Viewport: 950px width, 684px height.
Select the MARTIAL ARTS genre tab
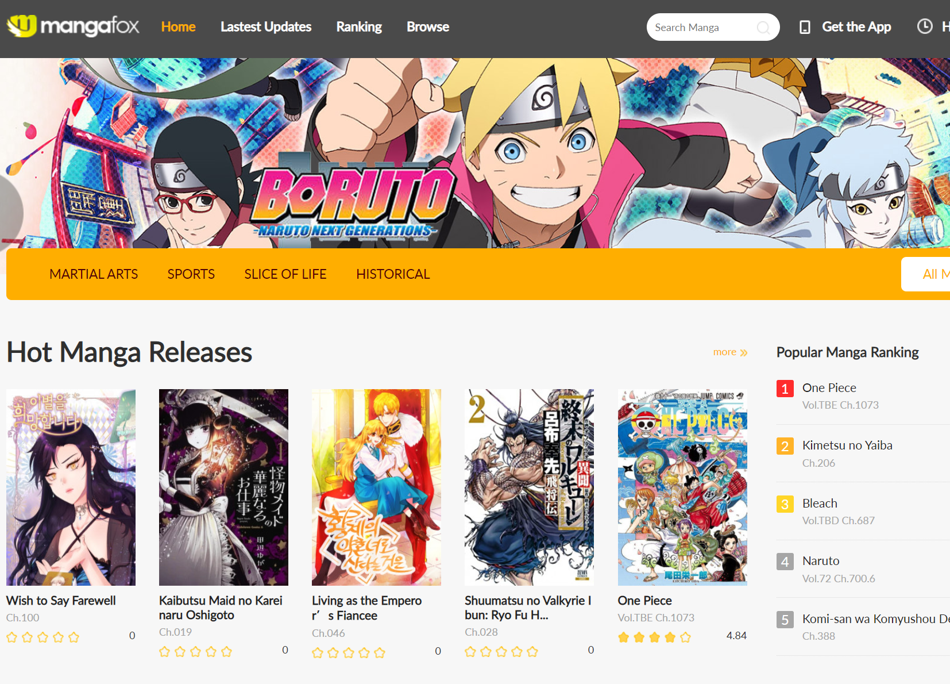pyautogui.click(x=94, y=274)
